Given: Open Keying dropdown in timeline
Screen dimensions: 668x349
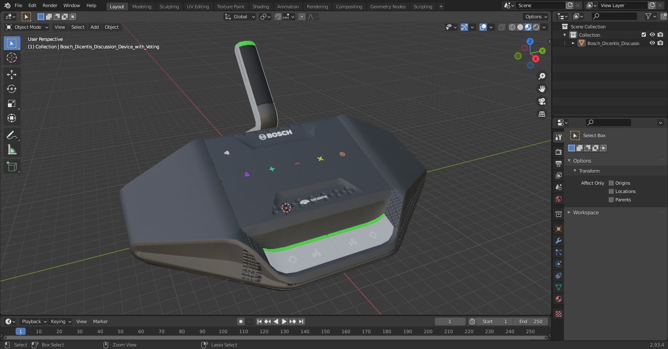Looking at the screenshot, I should click(x=61, y=321).
